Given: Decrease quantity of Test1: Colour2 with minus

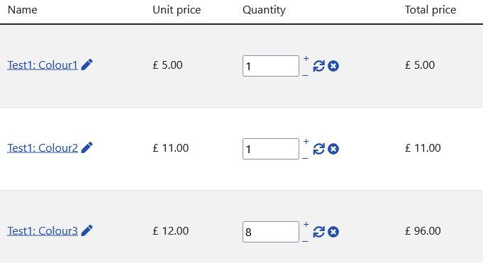Looking at the screenshot, I should (305, 158).
